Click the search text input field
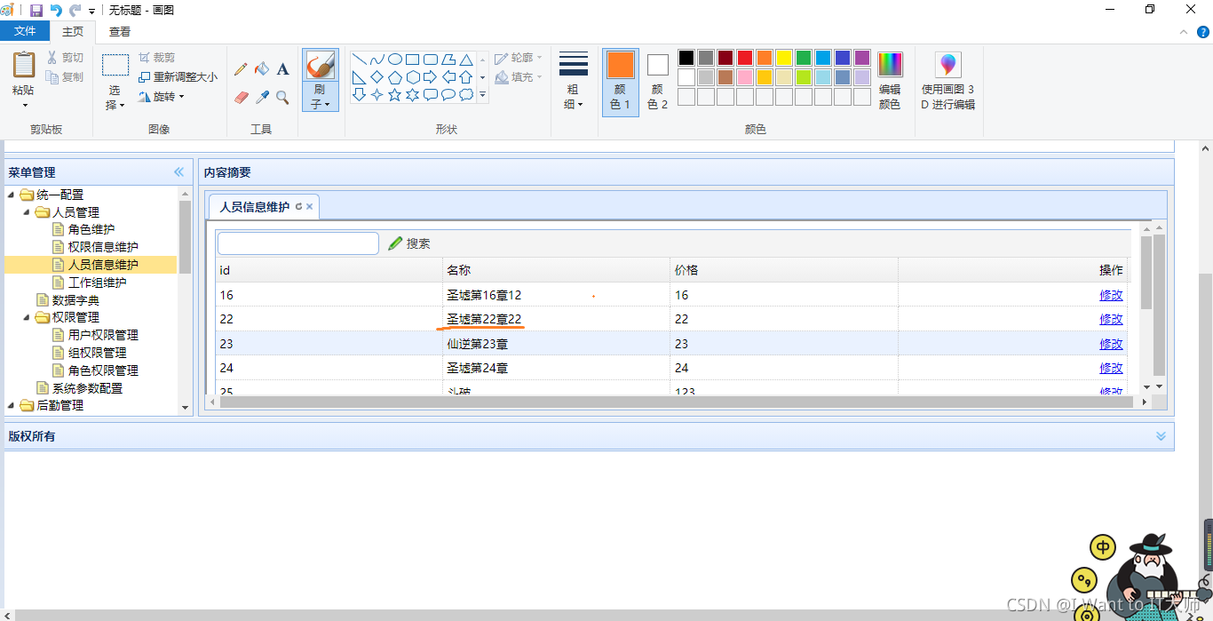The width and height of the screenshot is (1213, 621). tap(298, 243)
